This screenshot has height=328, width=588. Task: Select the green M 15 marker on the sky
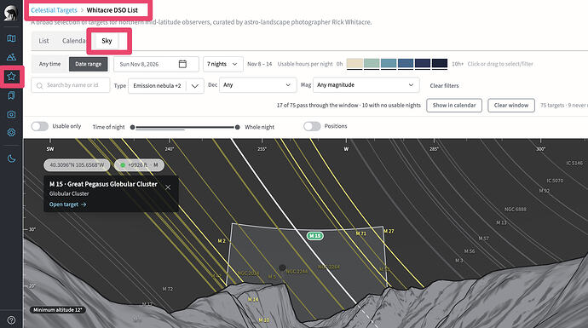tap(315, 236)
